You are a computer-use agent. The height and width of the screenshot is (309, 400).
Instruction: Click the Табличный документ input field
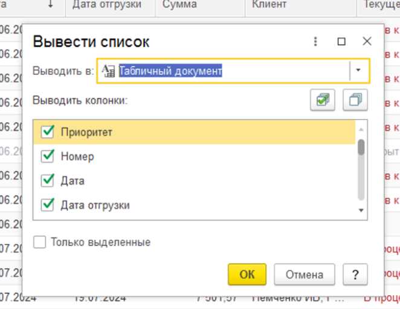pos(233,71)
